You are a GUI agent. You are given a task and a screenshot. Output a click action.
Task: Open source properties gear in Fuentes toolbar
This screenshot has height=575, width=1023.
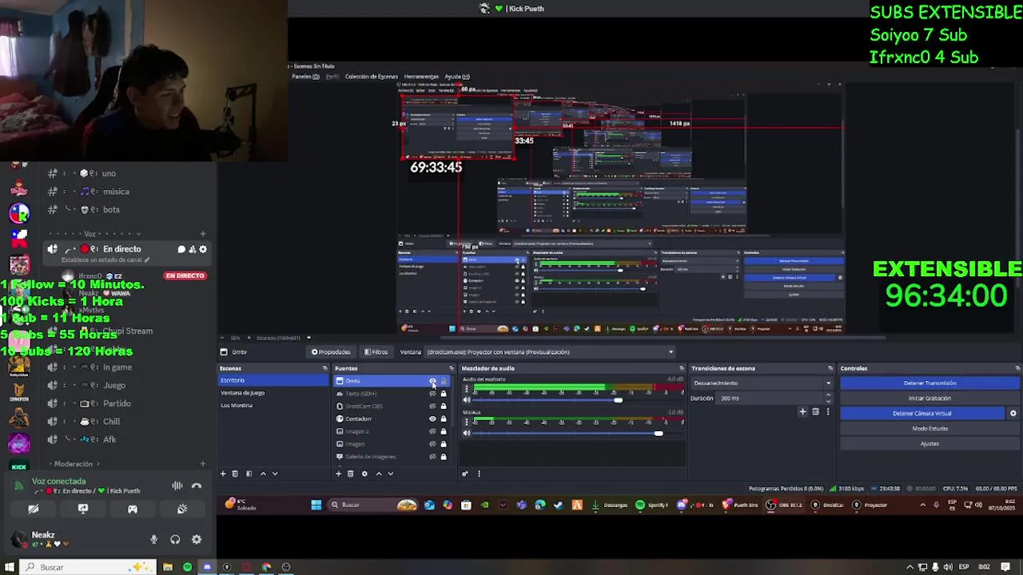(x=364, y=474)
